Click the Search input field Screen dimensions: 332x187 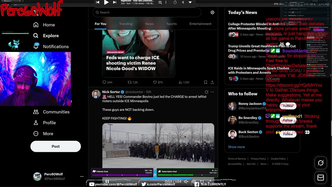click(x=147, y=12)
